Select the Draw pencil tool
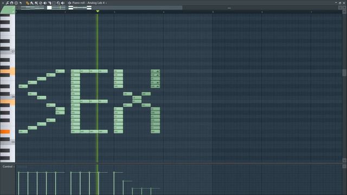The image size is (347, 195). click(28, 3)
